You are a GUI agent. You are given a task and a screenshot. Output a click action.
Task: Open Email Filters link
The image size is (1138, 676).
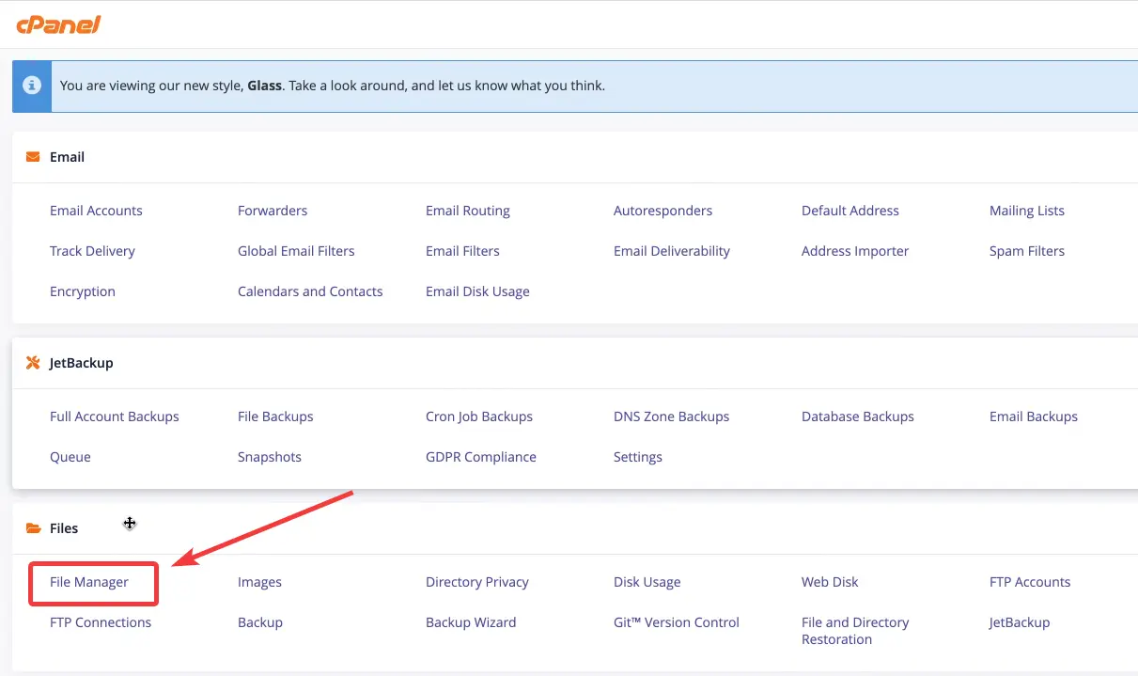click(x=462, y=251)
